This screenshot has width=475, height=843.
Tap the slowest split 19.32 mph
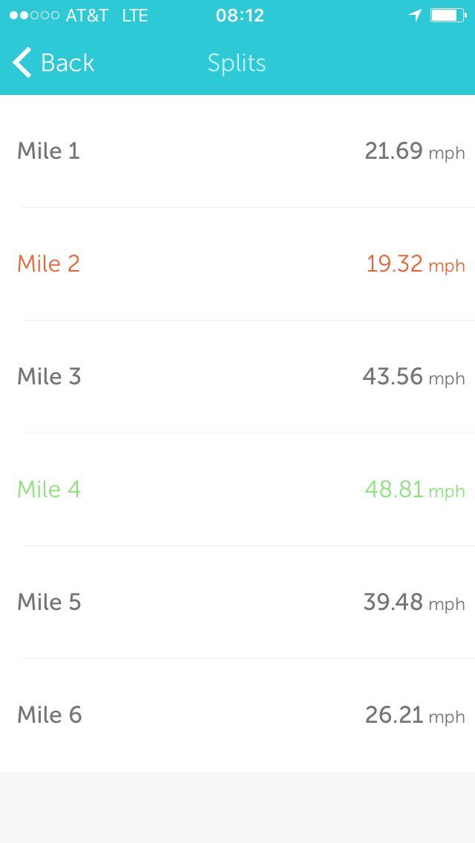point(415,264)
